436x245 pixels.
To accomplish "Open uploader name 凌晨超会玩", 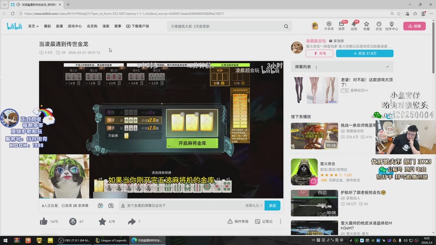I will (316, 41).
